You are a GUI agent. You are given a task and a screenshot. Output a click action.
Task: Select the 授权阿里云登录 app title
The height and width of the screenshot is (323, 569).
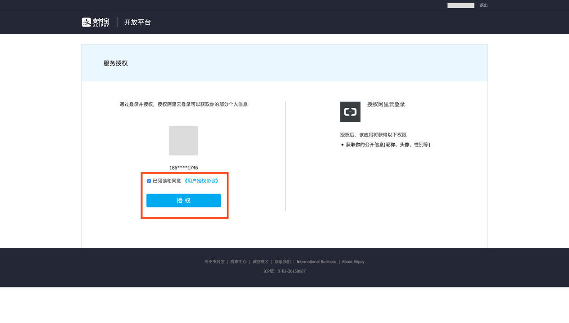386,105
